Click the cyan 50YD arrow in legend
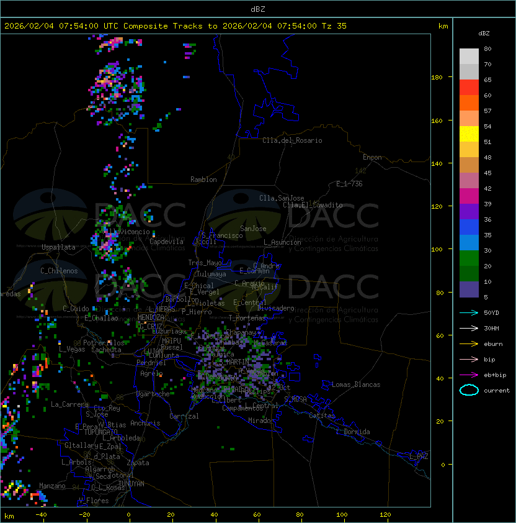Viewport: 516px width, 523px height. pyautogui.click(x=469, y=312)
